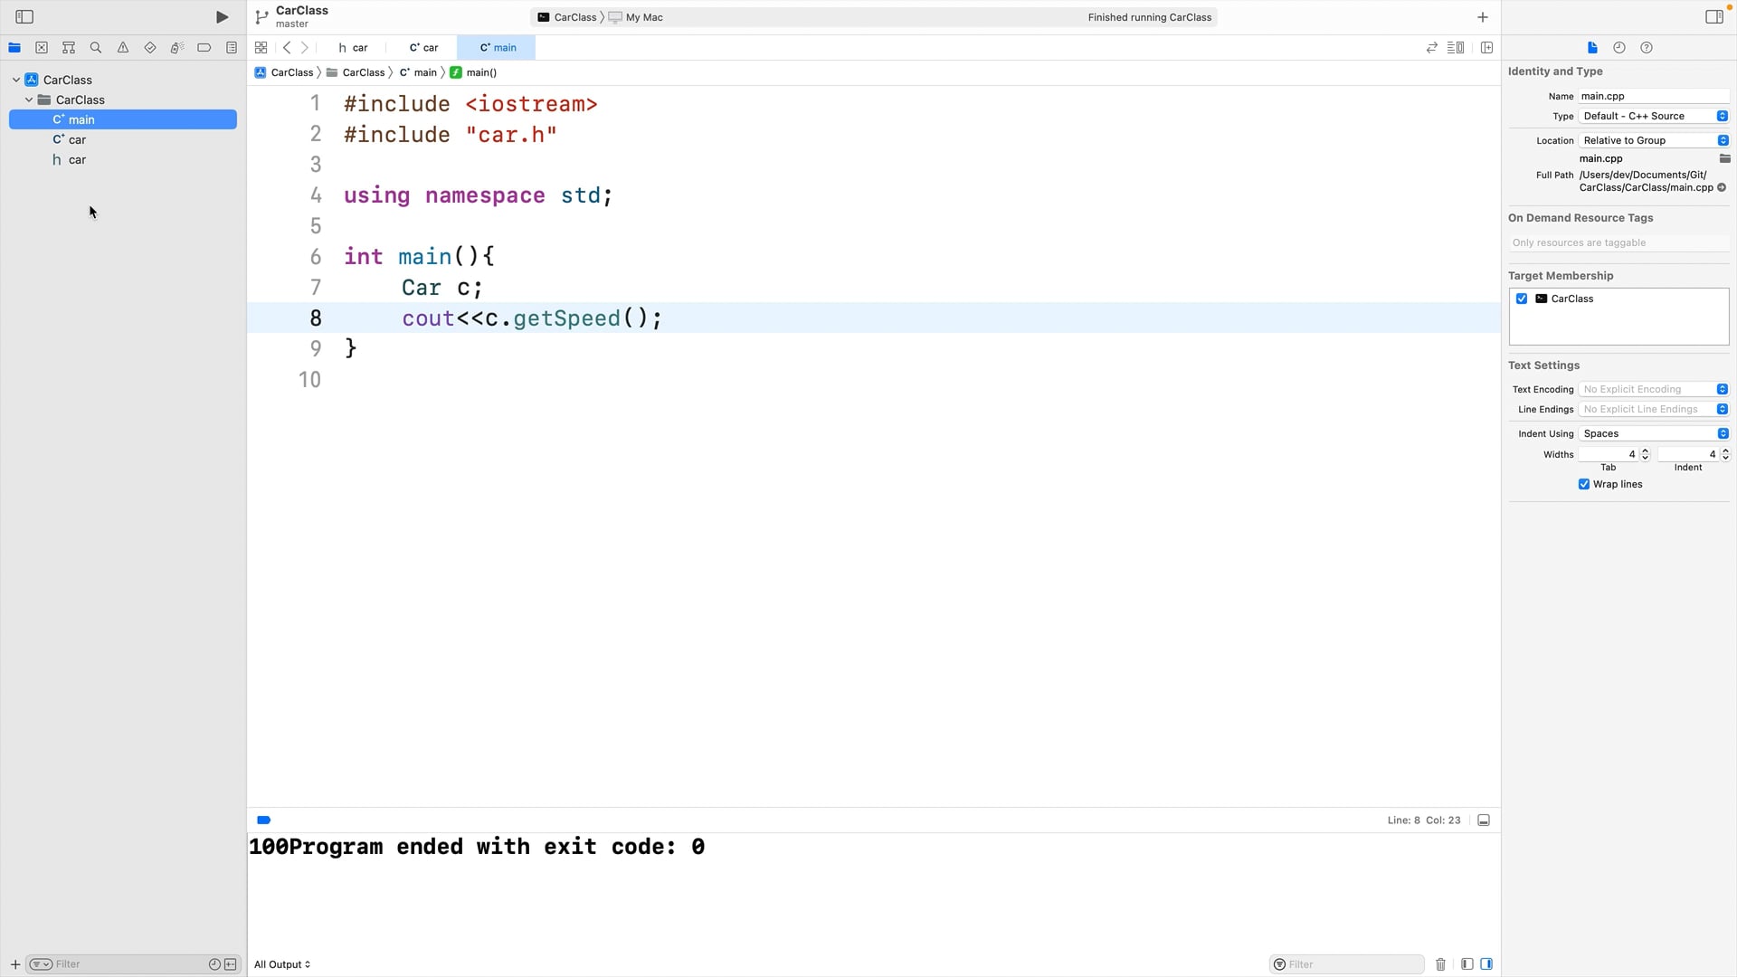
Task: Open the Type dropdown
Action: [x=1654, y=116]
